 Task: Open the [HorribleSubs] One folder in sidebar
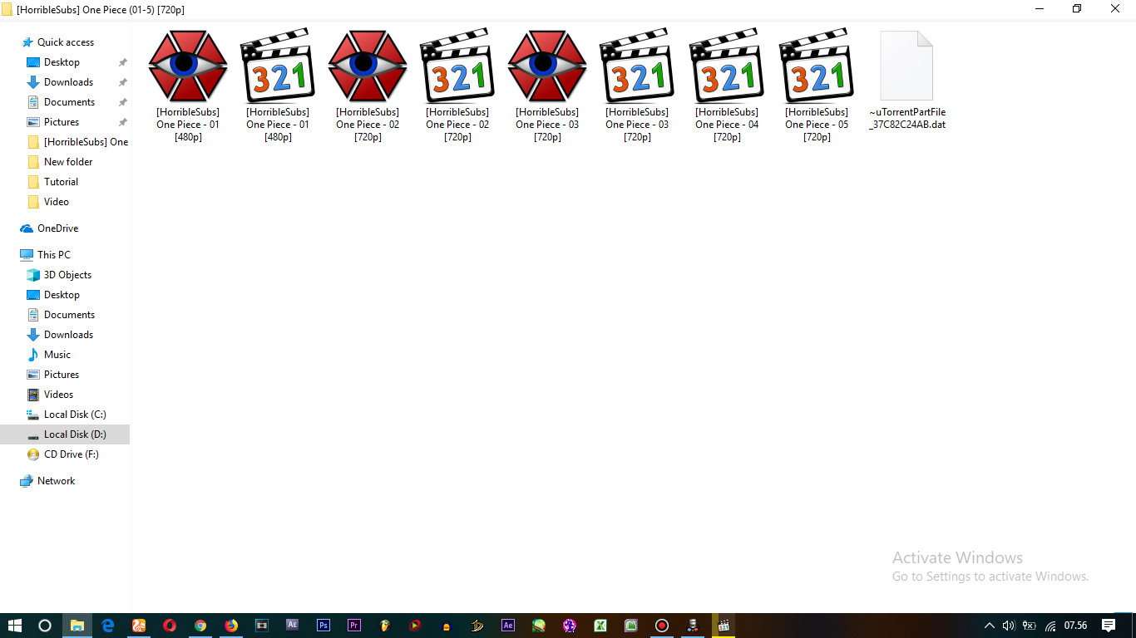click(x=77, y=142)
